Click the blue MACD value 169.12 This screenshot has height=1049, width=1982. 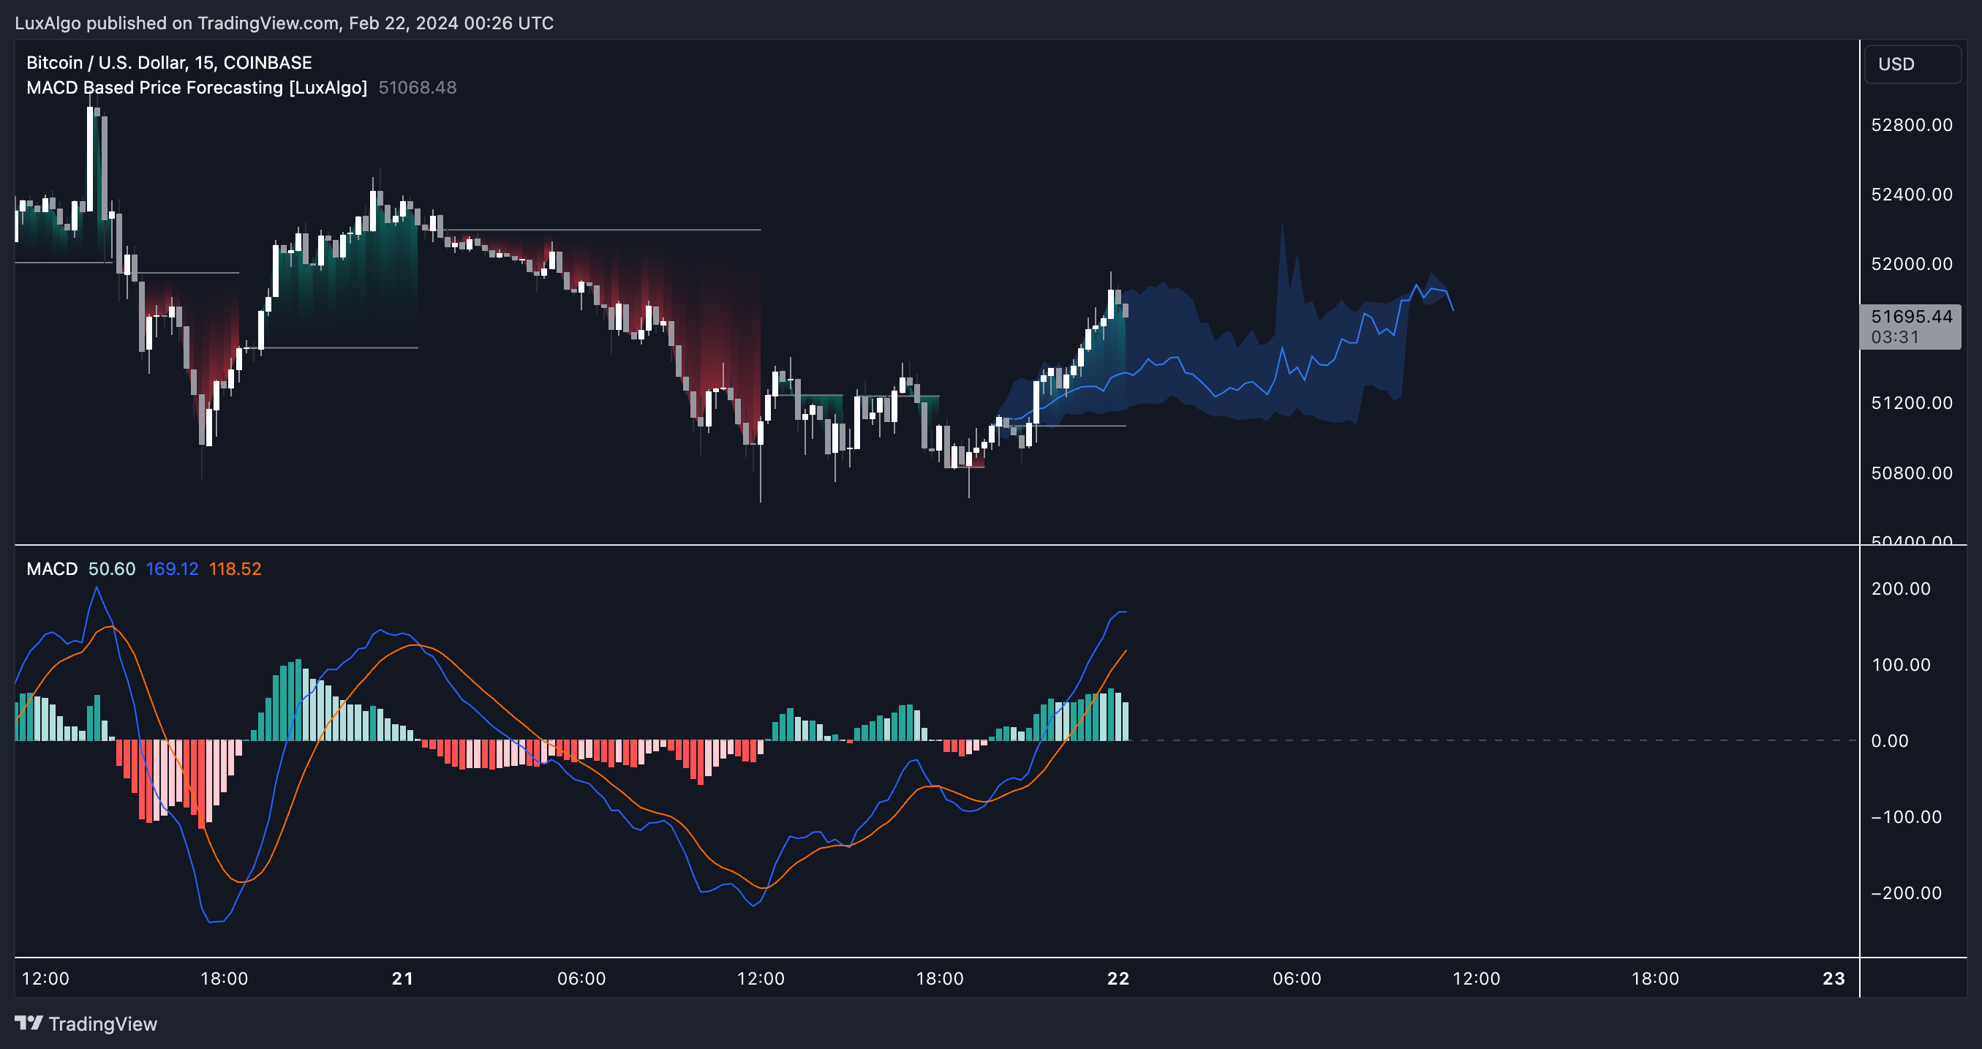[172, 568]
